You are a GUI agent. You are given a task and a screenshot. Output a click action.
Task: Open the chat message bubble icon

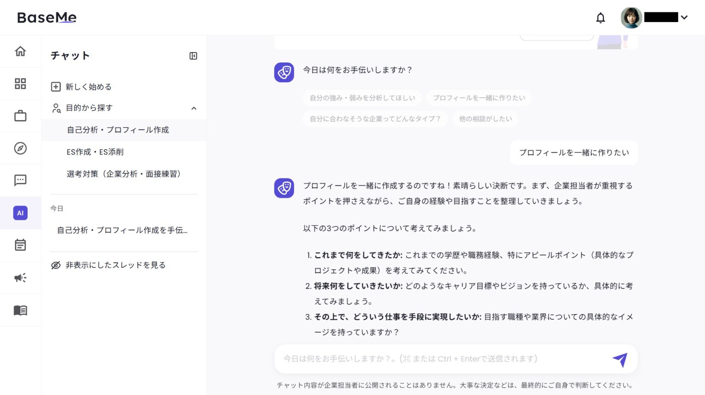tap(20, 180)
